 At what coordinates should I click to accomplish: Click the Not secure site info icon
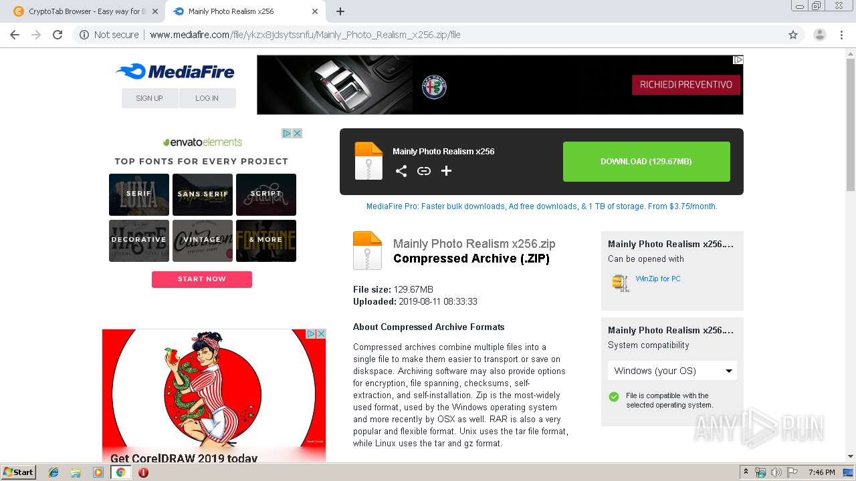[x=84, y=35]
